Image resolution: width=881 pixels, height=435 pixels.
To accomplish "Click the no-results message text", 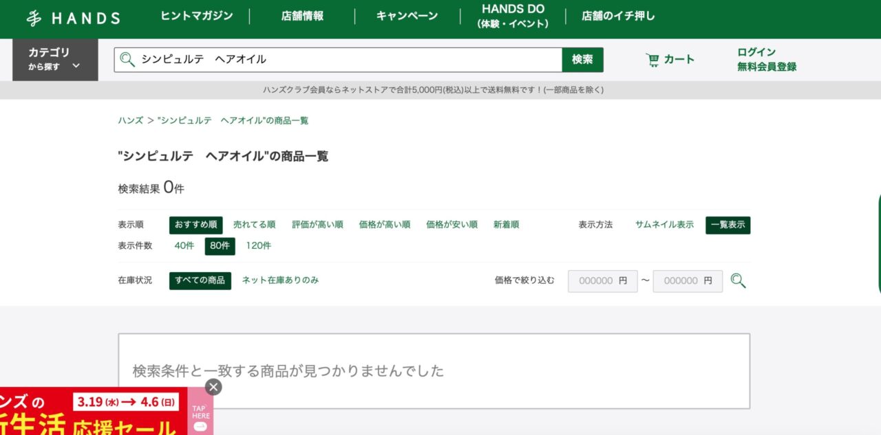I will coord(288,371).
